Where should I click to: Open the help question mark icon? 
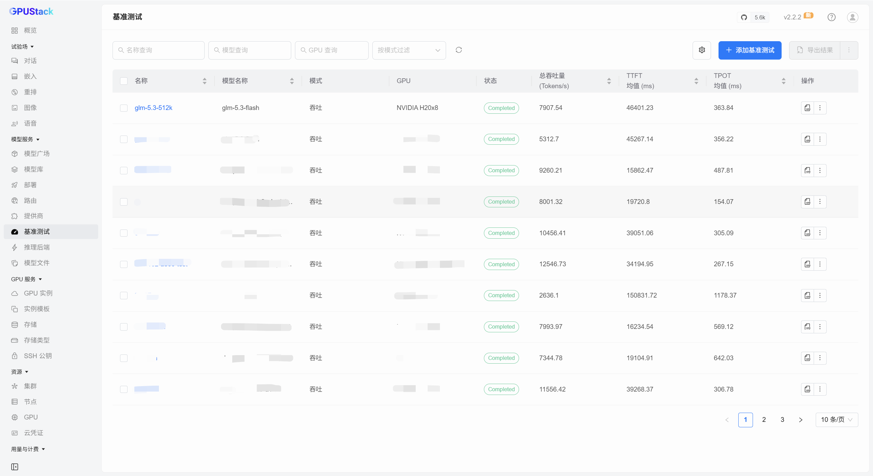tap(831, 17)
